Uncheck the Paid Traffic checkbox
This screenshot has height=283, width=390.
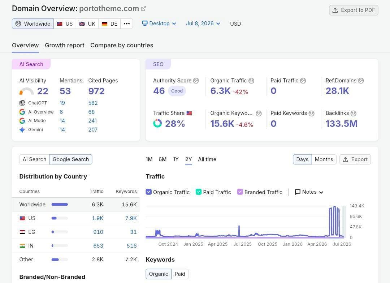[x=199, y=192]
